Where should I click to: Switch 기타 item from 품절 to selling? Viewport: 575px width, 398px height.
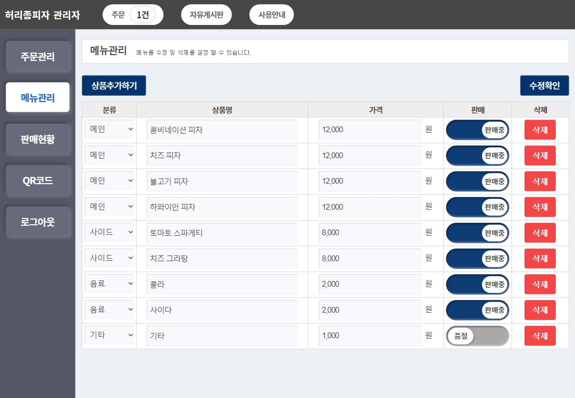(477, 336)
